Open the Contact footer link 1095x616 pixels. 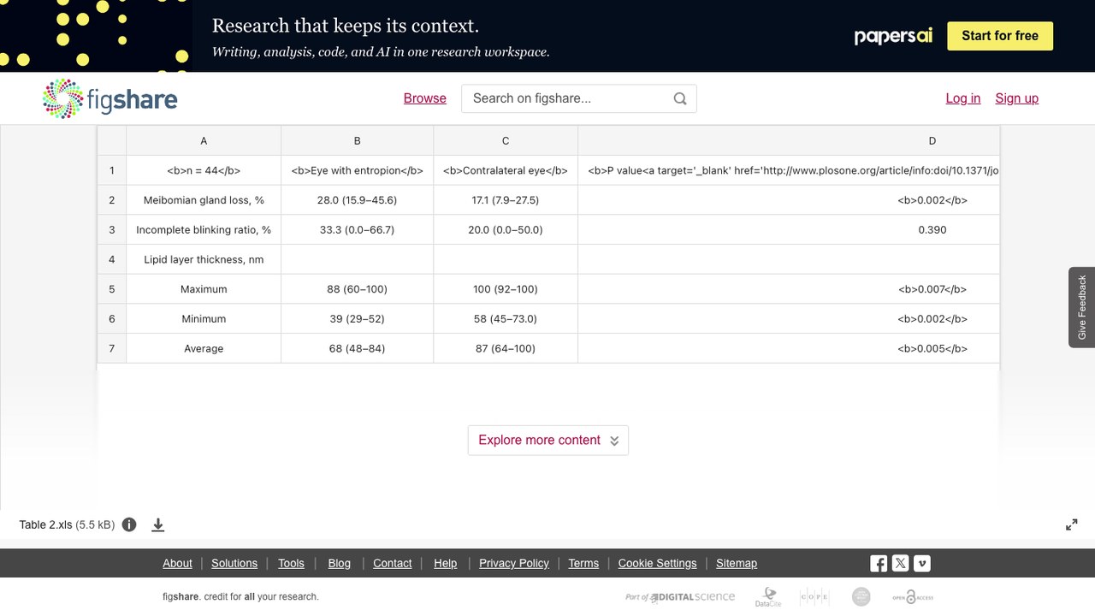(393, 563)
